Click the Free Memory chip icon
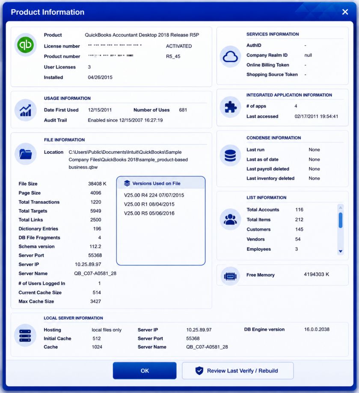The width and height of the screenshot is (359, 393). coord(230,276)
